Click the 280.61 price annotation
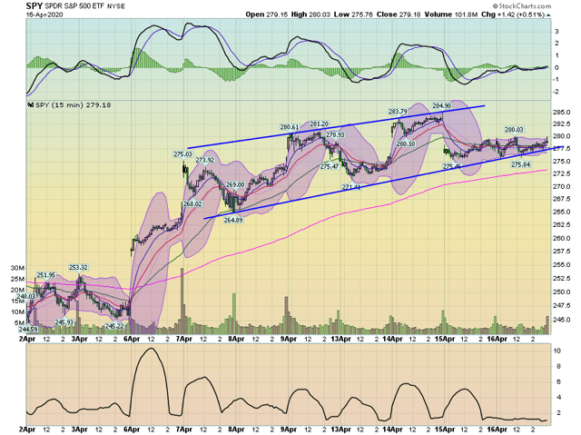581x435 pixels. click(290, 127)
